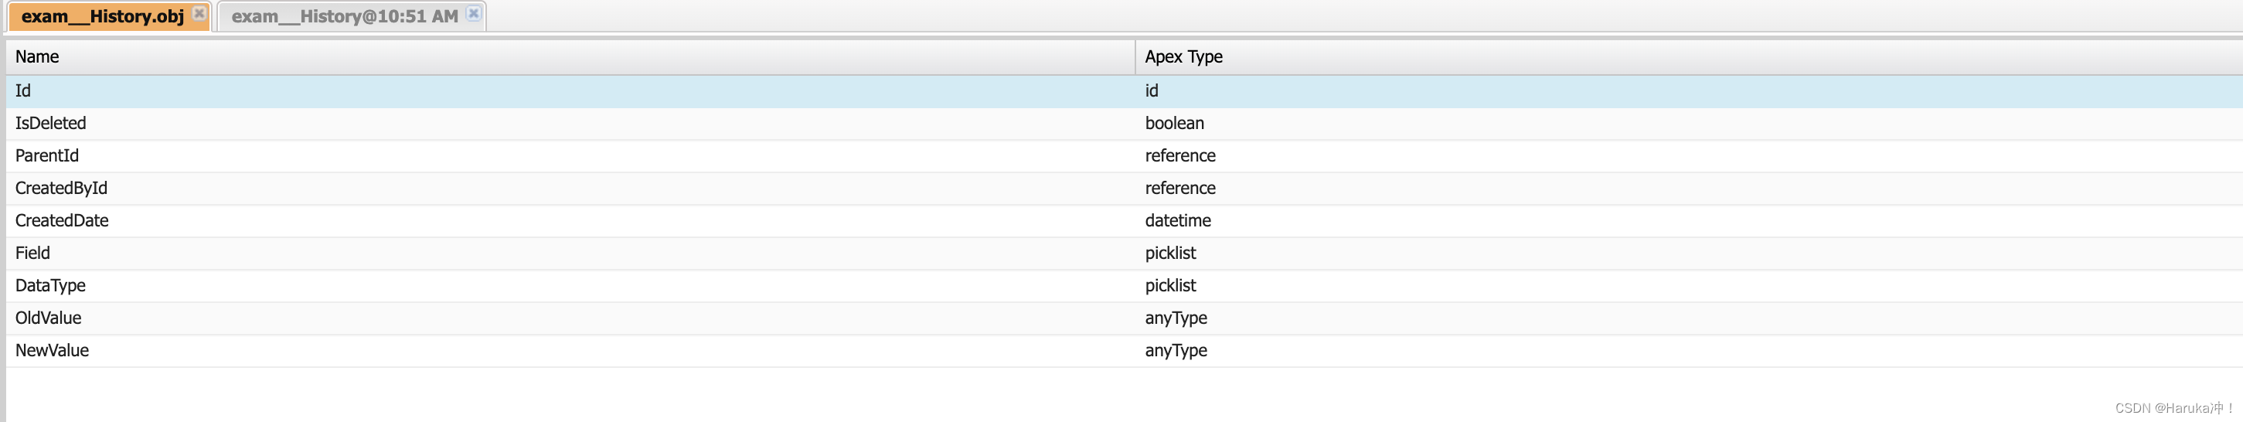Click the 'datetime' Apex type cell

(x=1178, y=221)
